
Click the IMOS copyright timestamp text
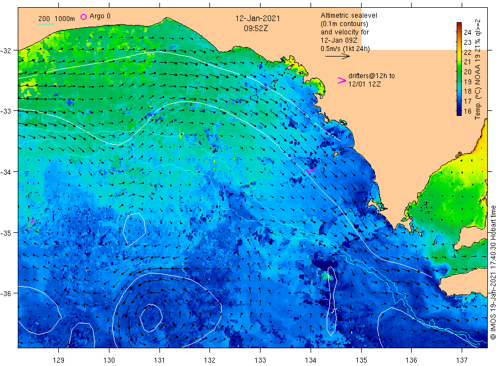(493, 272)
